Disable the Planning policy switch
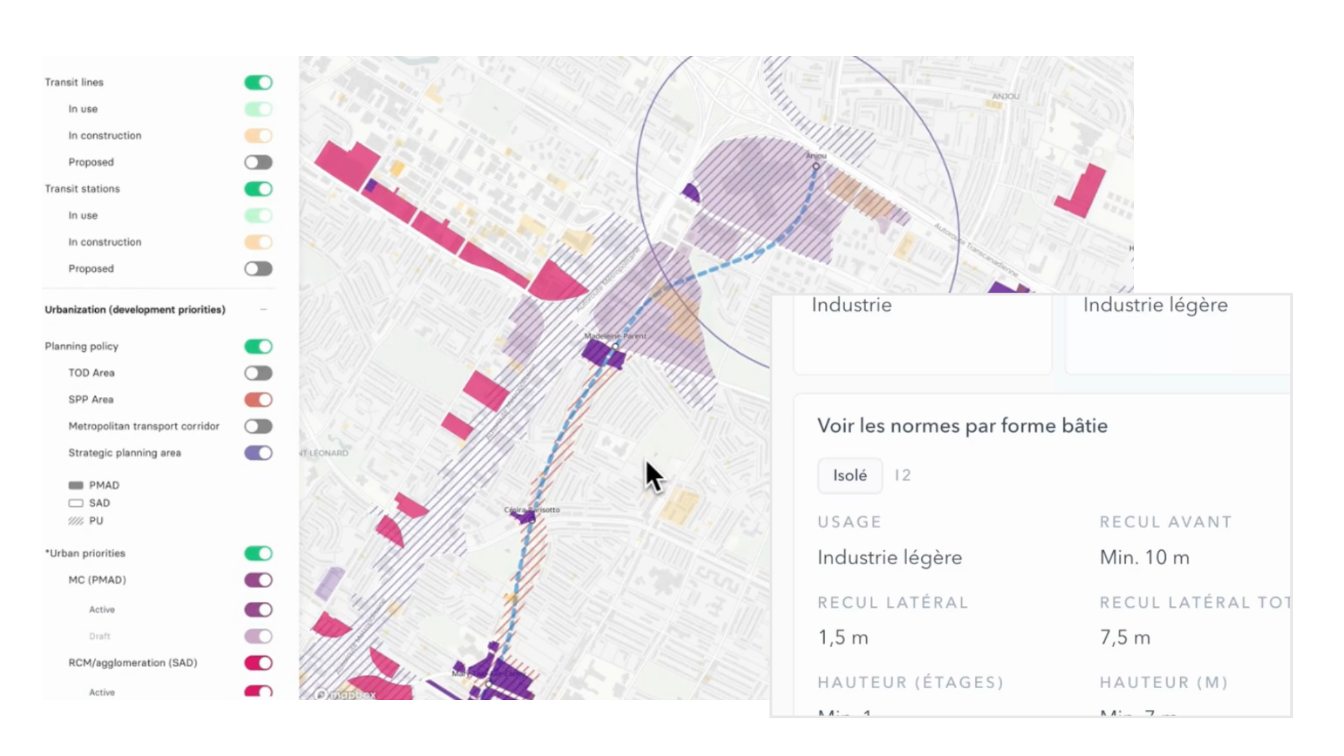 258,346
